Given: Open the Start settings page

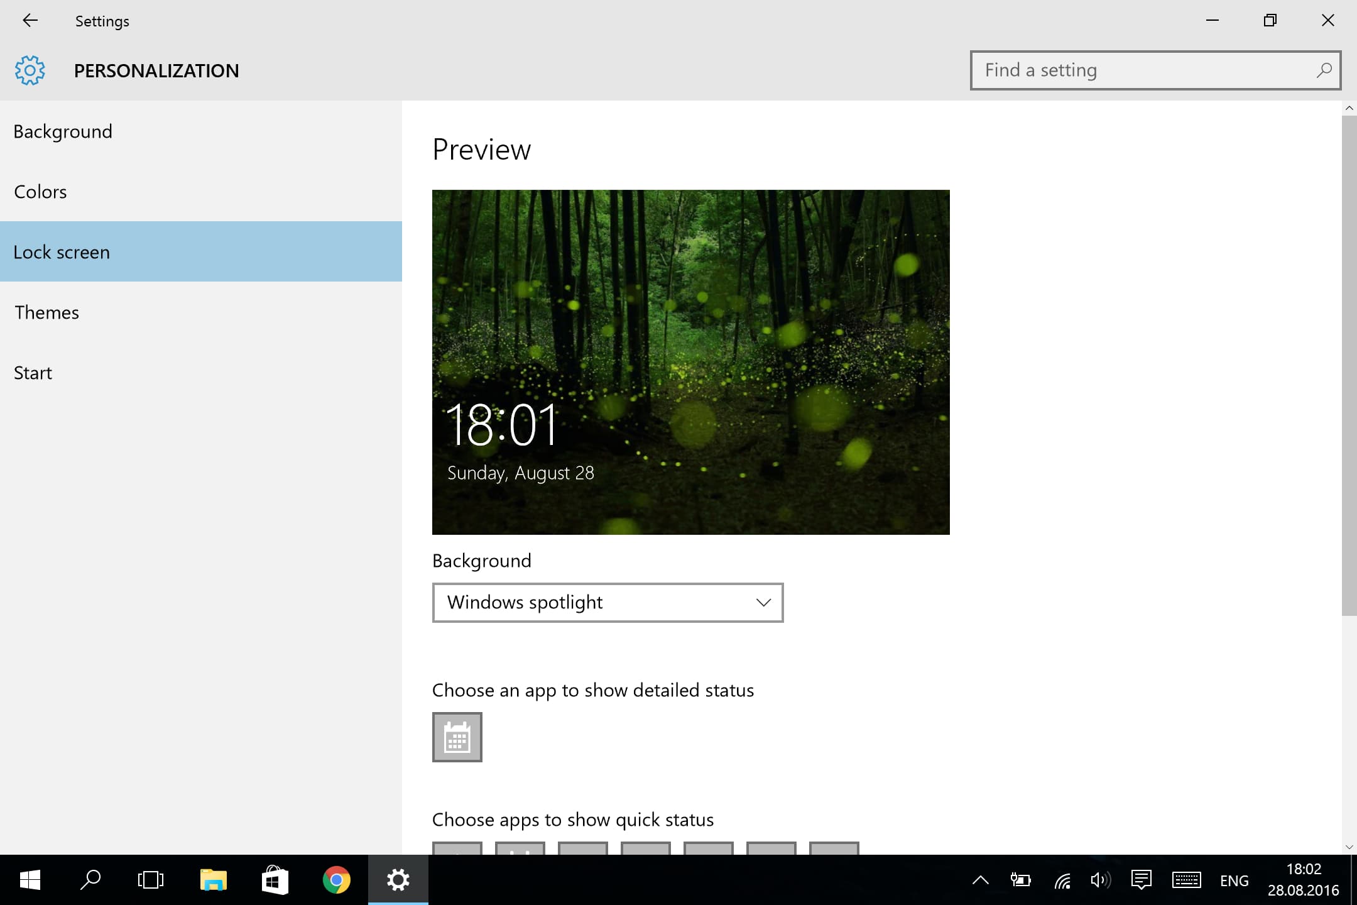Looking at the screenshot, I should coord(201,373).
